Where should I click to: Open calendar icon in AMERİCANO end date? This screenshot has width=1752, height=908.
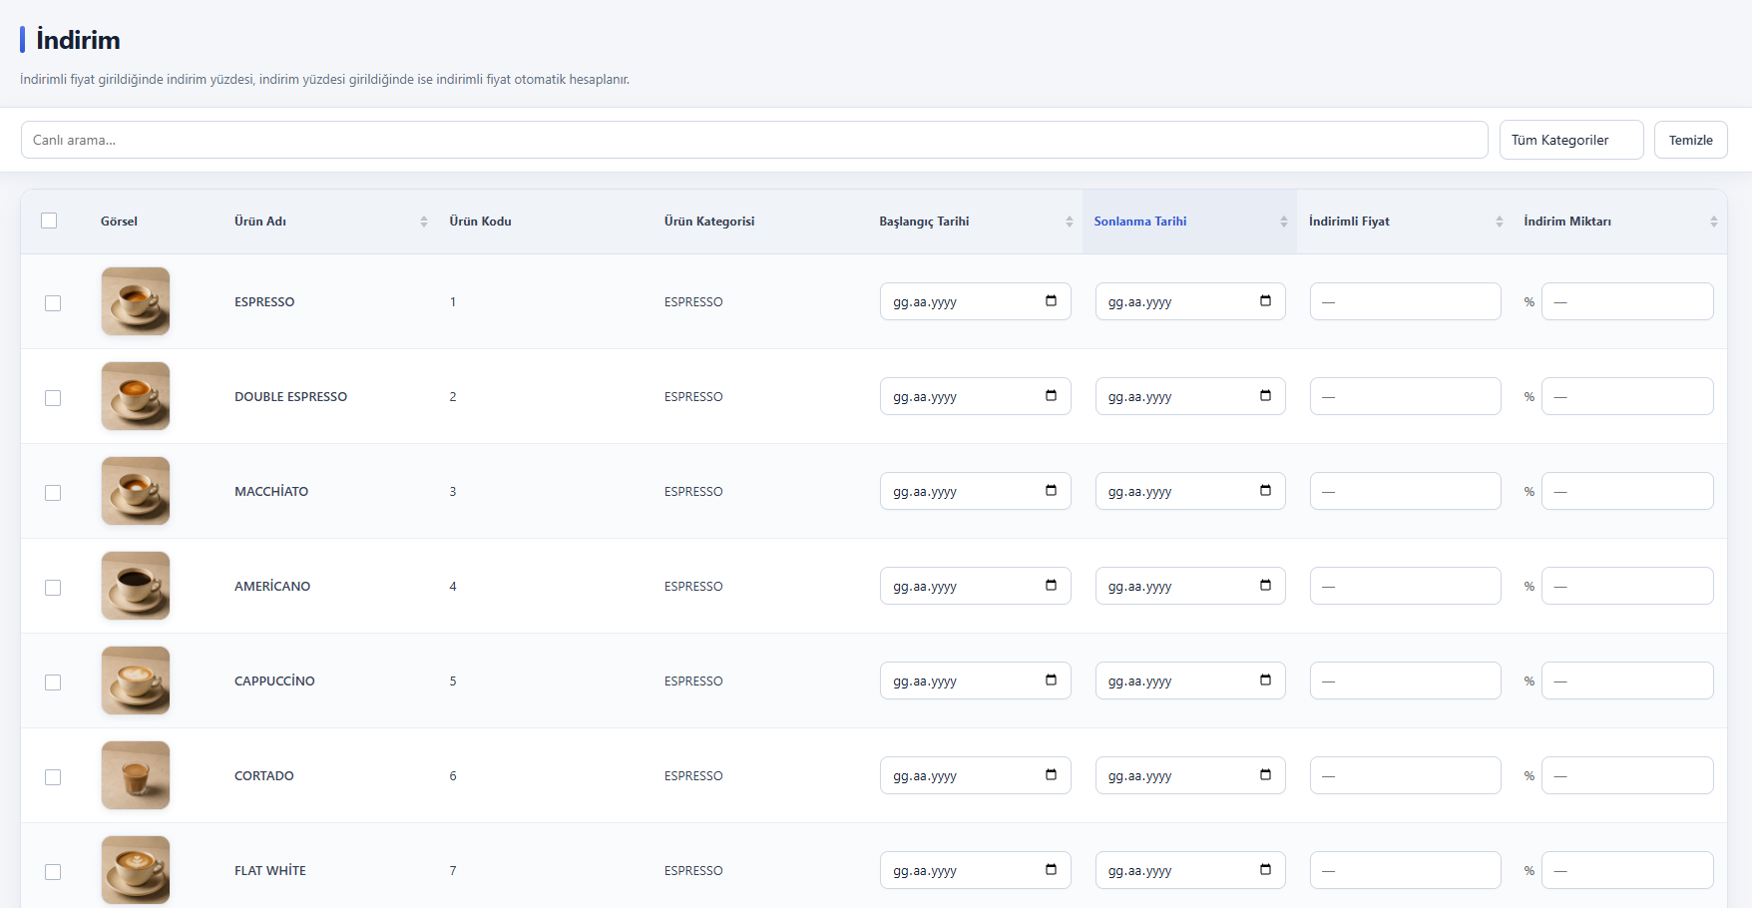click(x=1265, y=586)
